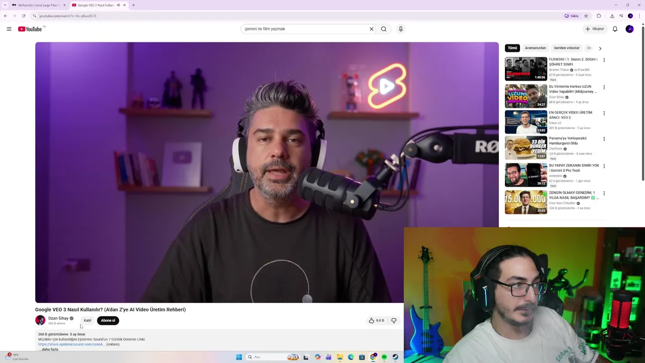Image resolution: width=645 pixels, height=363 pixels.
Task: Open Microsoft Edge from the taskbar
Action: pyautogui.click(x=351, y=357)
